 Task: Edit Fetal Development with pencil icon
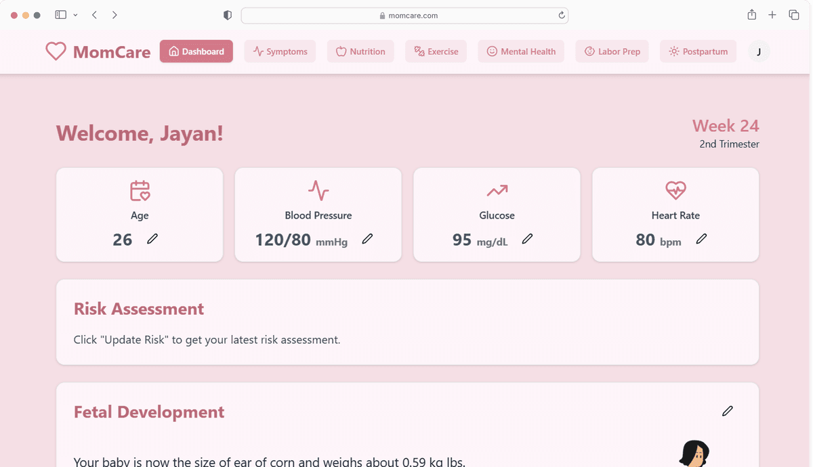click(x=728, y=411)
